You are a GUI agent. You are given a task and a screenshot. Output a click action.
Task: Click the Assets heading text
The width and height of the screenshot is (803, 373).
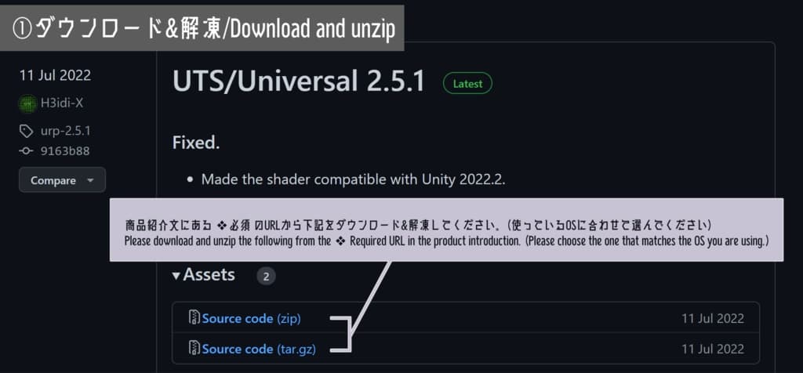pos(209,275)
